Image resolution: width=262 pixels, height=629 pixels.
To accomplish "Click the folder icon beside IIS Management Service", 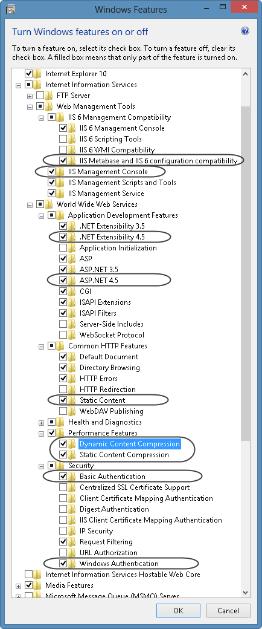I will coord(60,194).
